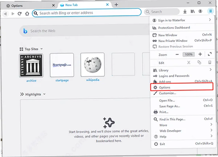
Task: Select the New Tab tab
Action: [85, 5]
